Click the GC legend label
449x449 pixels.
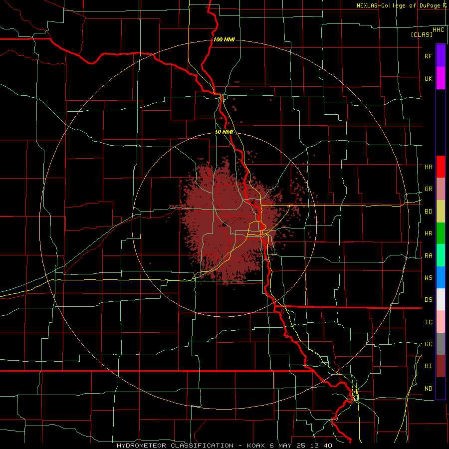tap(428, 344)
